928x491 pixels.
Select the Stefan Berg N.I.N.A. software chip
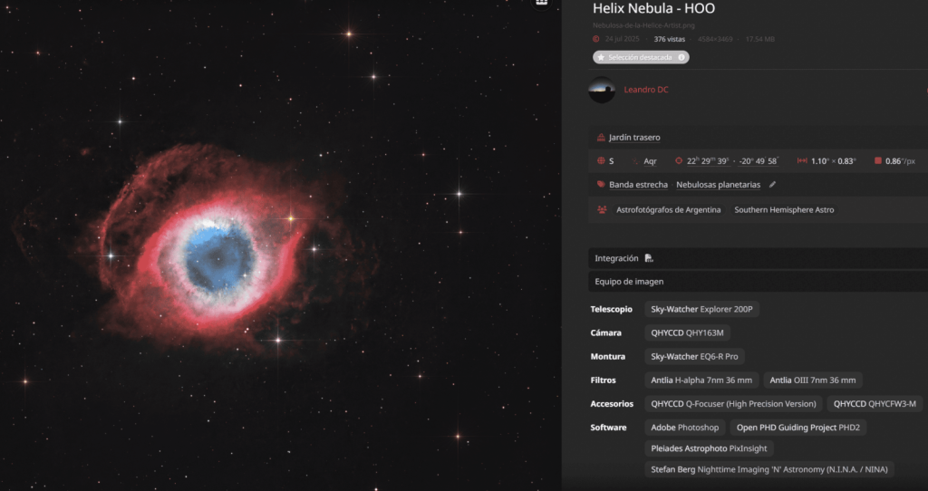point(768,469)
